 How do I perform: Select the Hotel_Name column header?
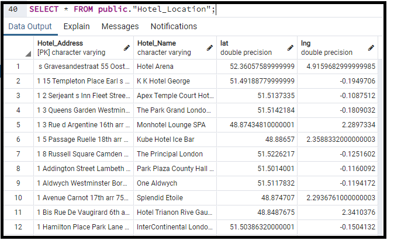point(175,48)
